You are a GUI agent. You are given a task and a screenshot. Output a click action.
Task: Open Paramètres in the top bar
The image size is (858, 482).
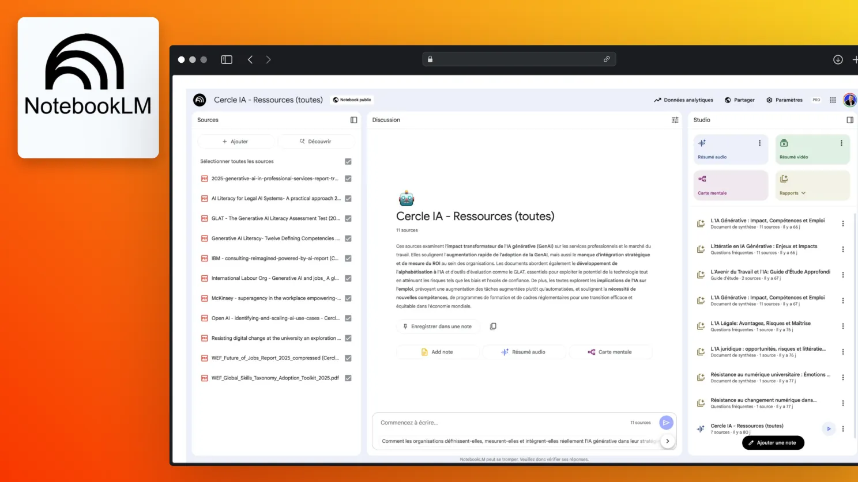pos(784,100)
